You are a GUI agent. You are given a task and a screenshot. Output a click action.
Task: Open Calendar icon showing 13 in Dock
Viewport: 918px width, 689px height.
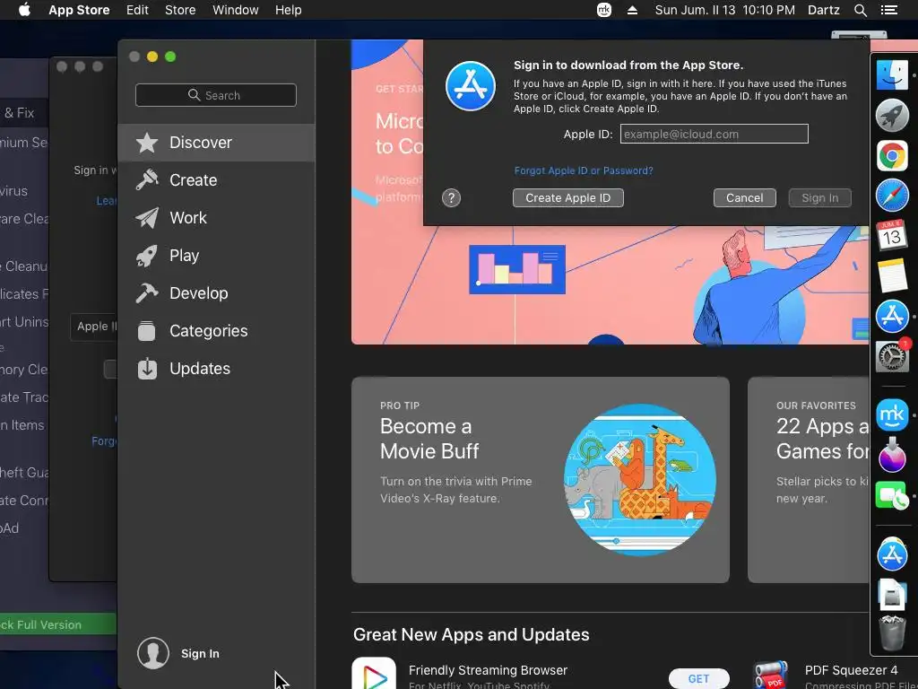click(892, 236)
